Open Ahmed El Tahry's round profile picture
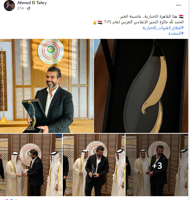Screen dimensions: 190x200 pyautogui.click(x=9, y=6)
